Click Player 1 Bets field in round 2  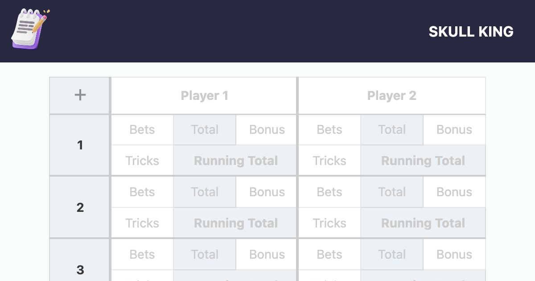point(142,192)
